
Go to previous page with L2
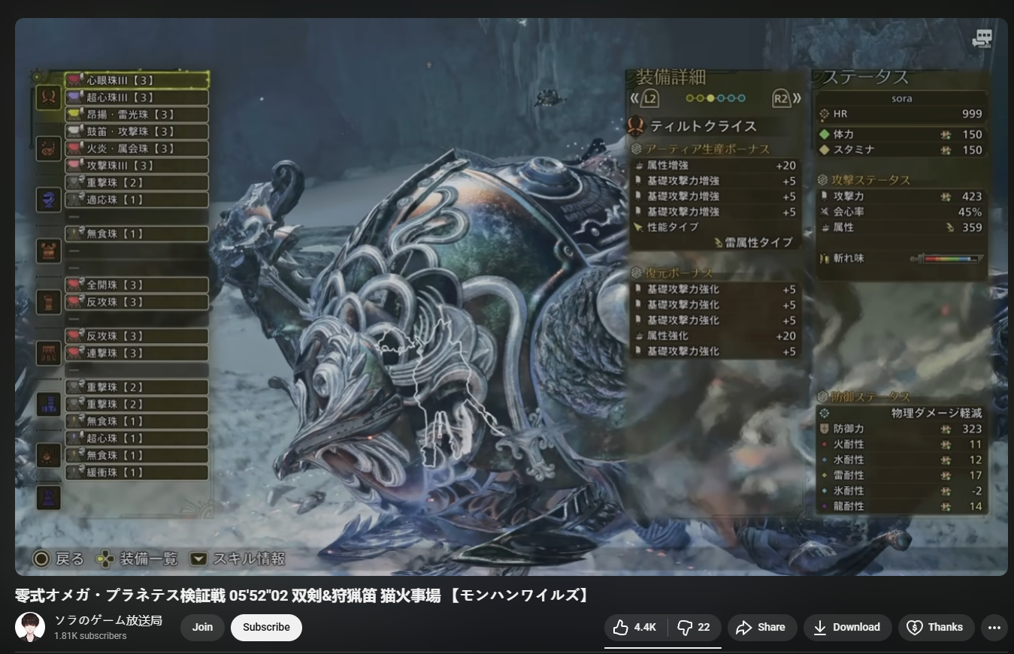click(646, 98)
